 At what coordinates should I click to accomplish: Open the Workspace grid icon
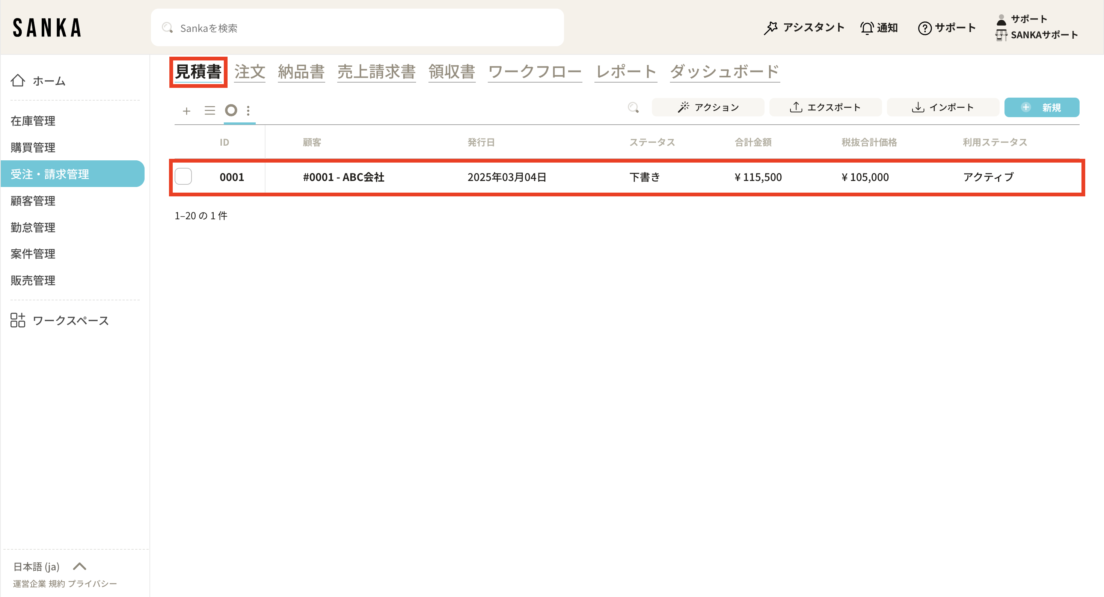18,320
